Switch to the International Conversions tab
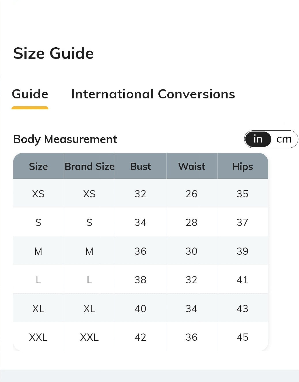The image size is (299, 382). click(153, 94)
